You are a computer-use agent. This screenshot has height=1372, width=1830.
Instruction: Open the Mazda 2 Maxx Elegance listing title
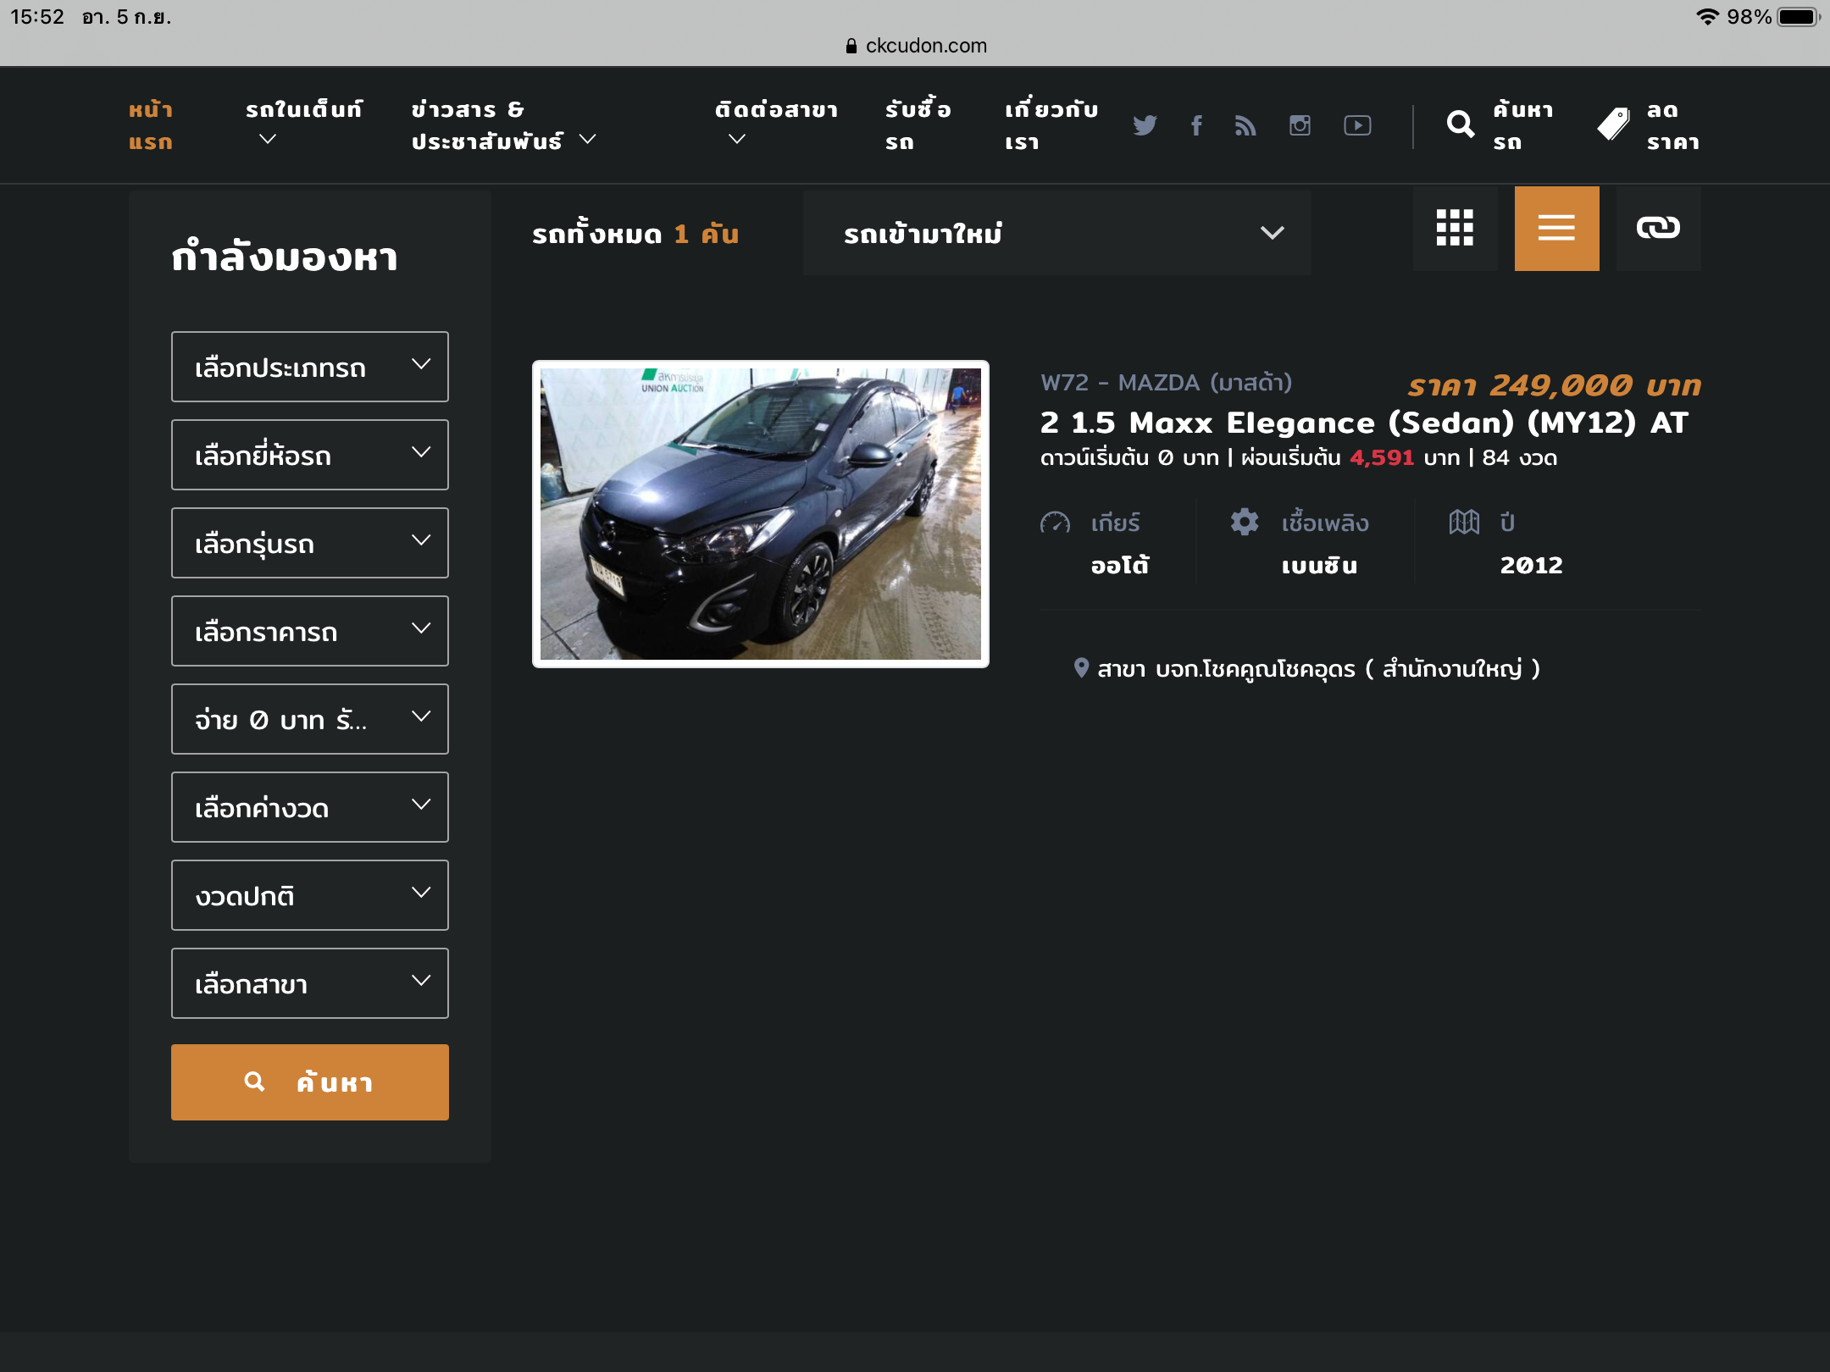(x=1363, y=423)
